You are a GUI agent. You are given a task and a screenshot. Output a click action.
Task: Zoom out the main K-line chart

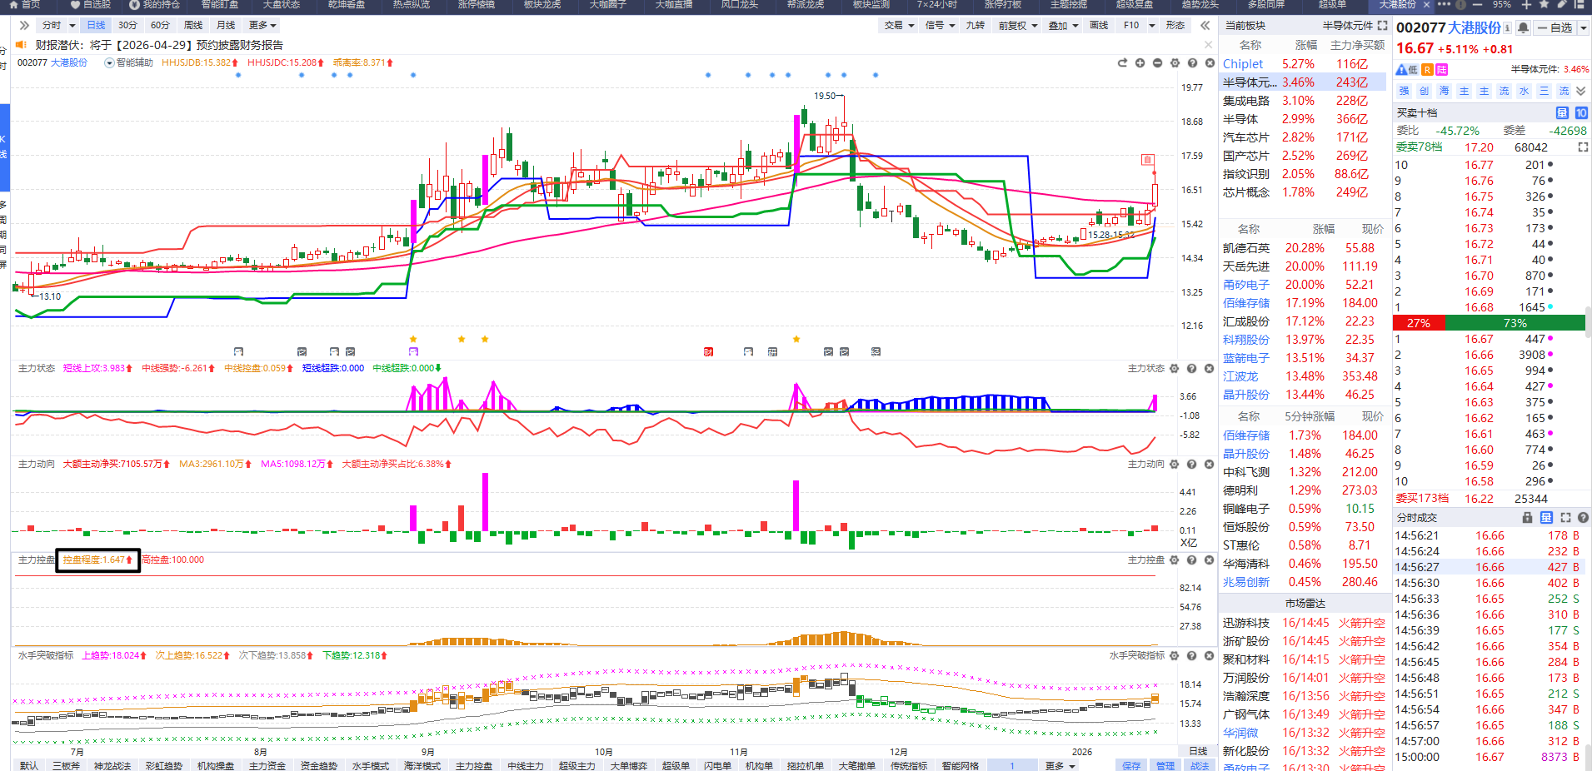click(x=1157, y=63)
